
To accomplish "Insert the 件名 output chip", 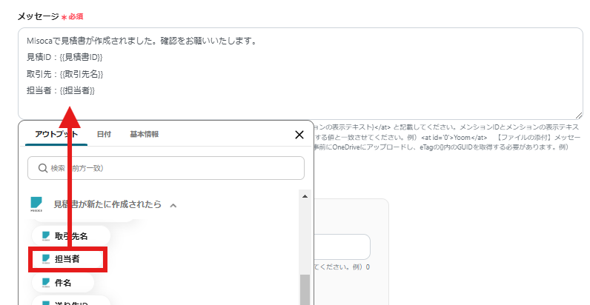I will pyautogui.click(x=63, y=283).
